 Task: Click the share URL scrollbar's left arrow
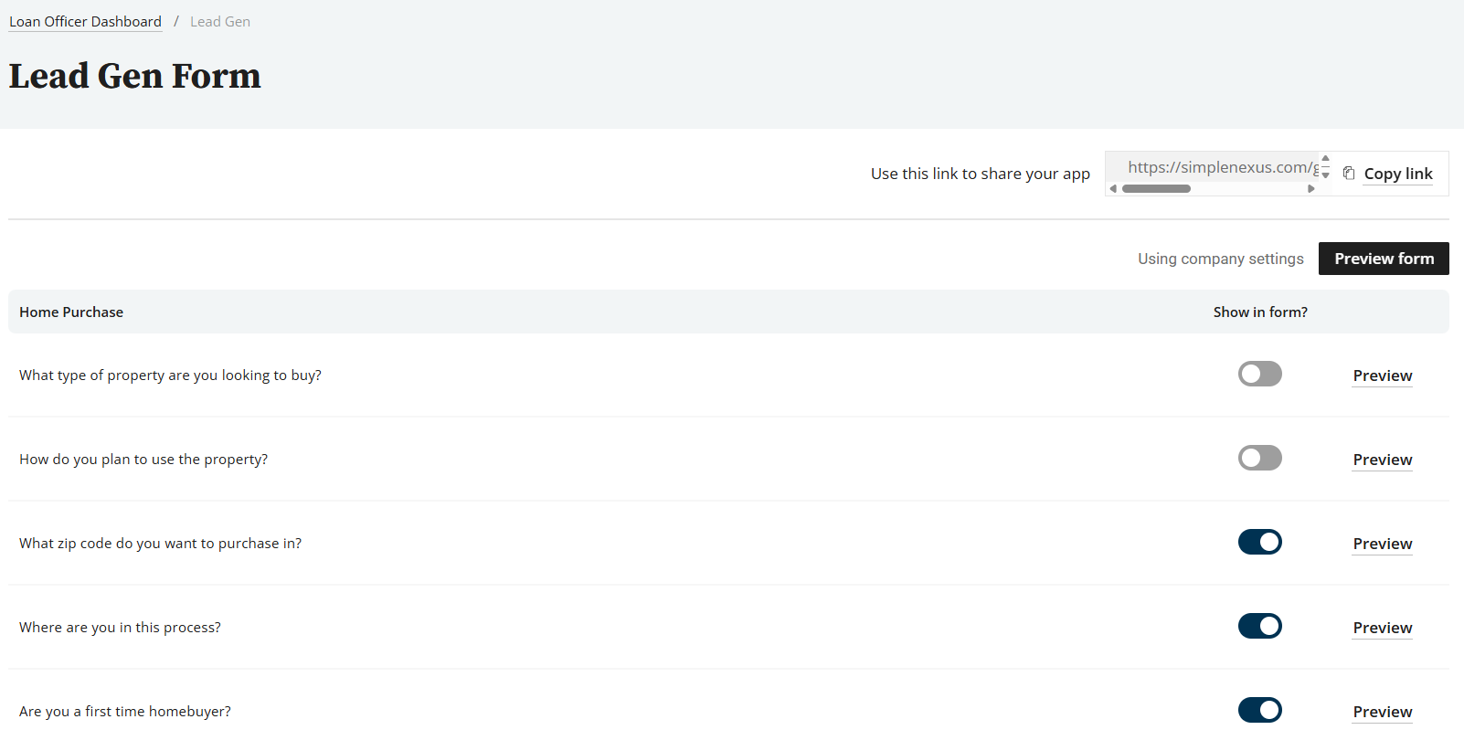[1113, 189]
